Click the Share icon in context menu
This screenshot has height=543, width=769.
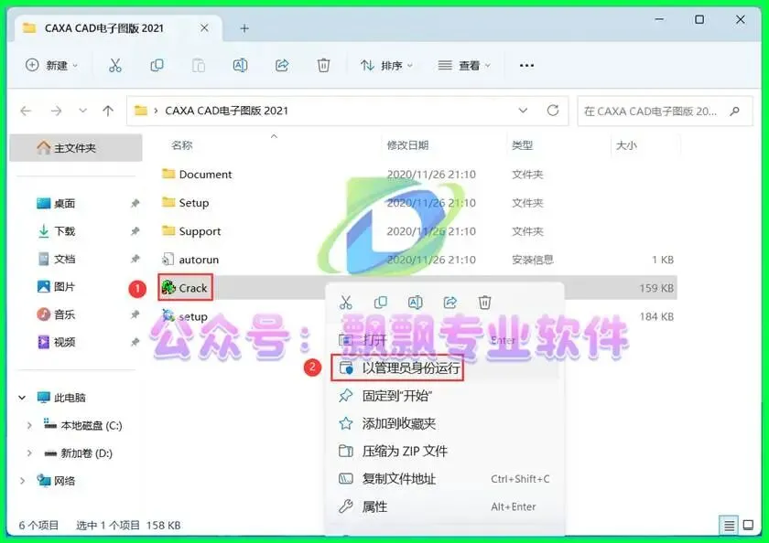(450, 303)
